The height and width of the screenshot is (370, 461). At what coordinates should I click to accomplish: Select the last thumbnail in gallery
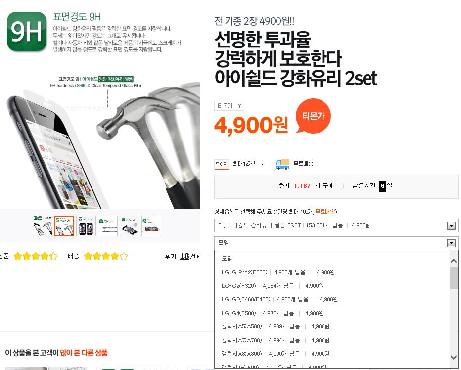(x=151, y=226)
